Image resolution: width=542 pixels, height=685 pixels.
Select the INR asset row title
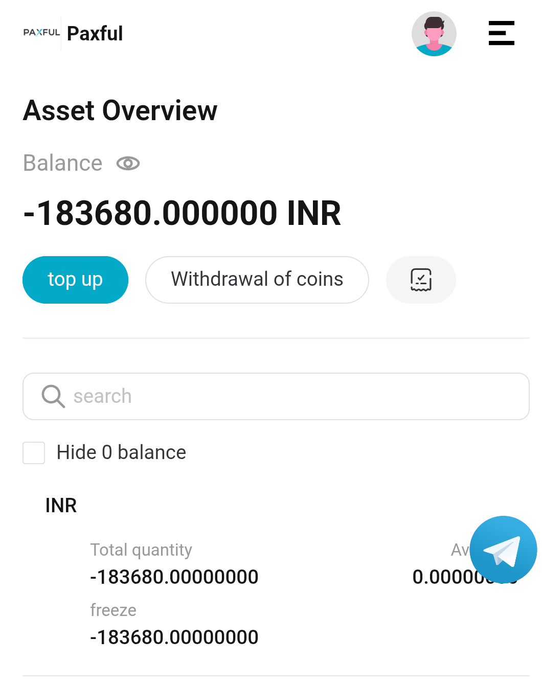pos(61,506)
